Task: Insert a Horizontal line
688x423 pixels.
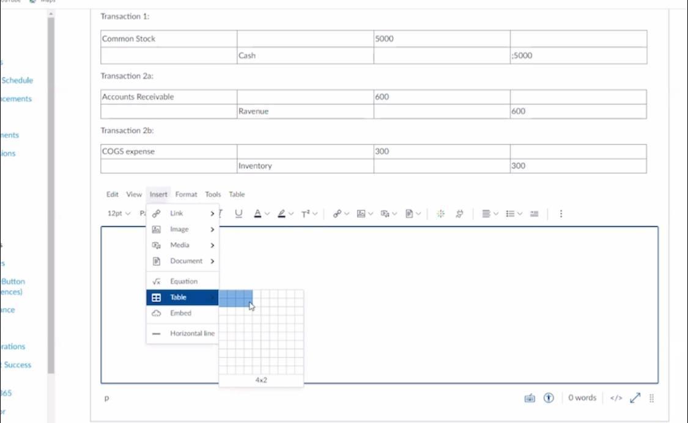Action: pyautogui.click(x=182, y=333)
